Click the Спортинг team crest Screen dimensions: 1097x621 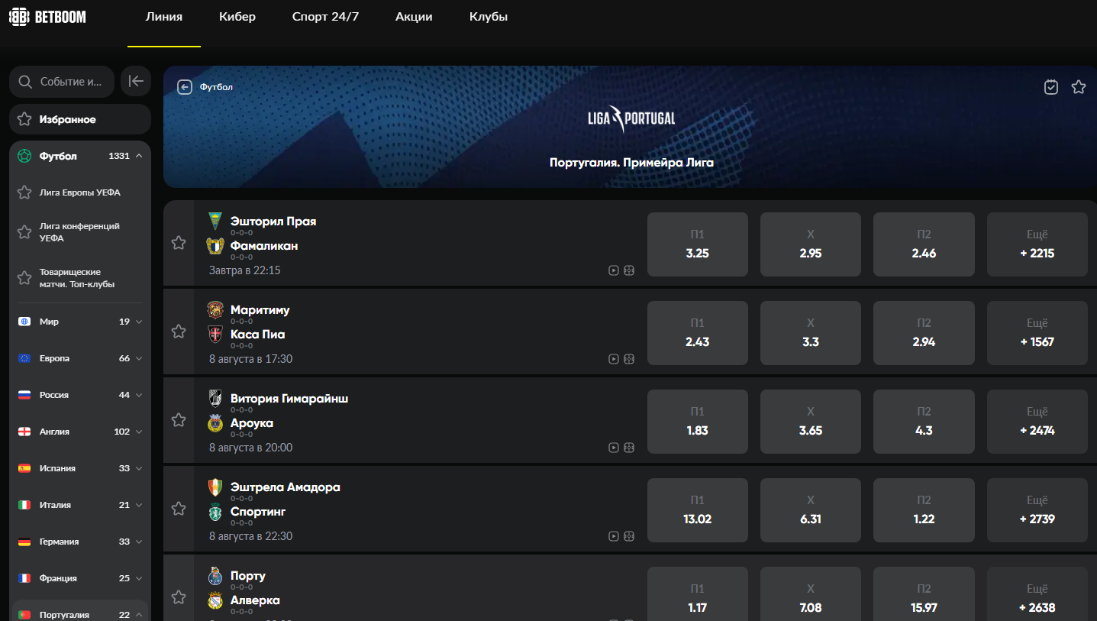215,512
